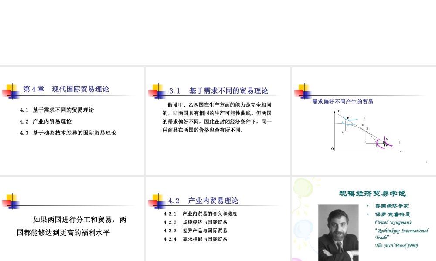436x261 pixels.
Task: Select the text 4.3 基于动态技术差异的国际贸易理论
Action: pyautogui.click(x=69, y=133)
